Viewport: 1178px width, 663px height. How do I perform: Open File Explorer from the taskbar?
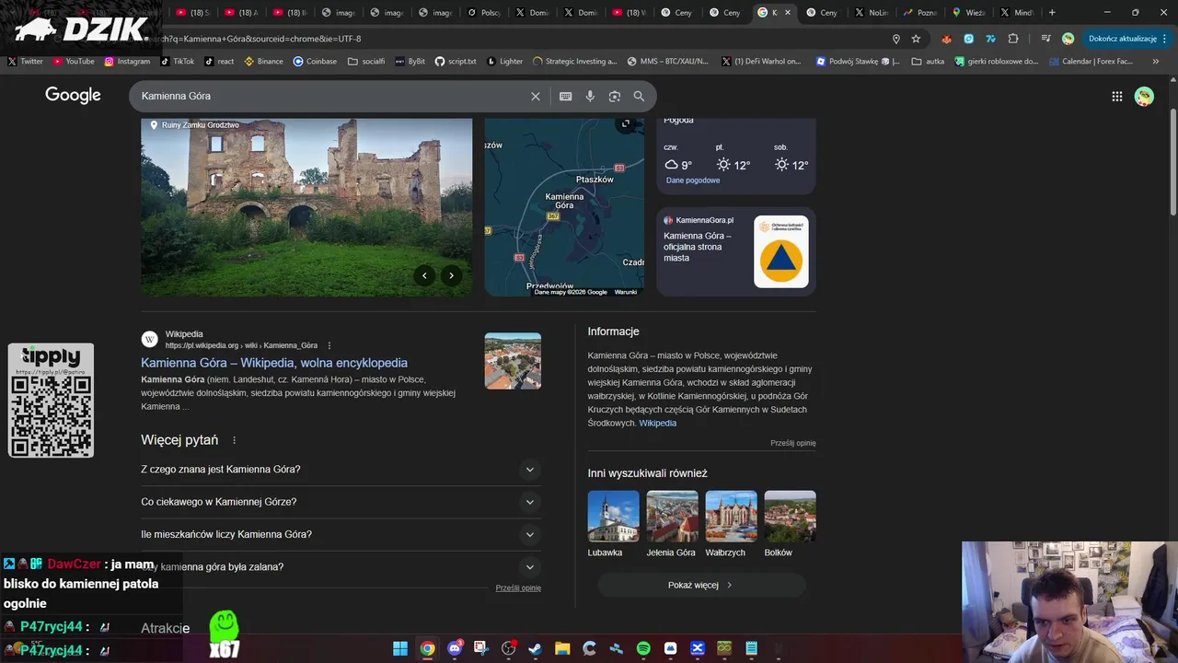tap(562, 648)
